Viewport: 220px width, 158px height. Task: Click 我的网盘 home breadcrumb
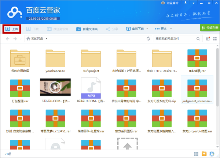pyautogui.click(x=35, y=39)
